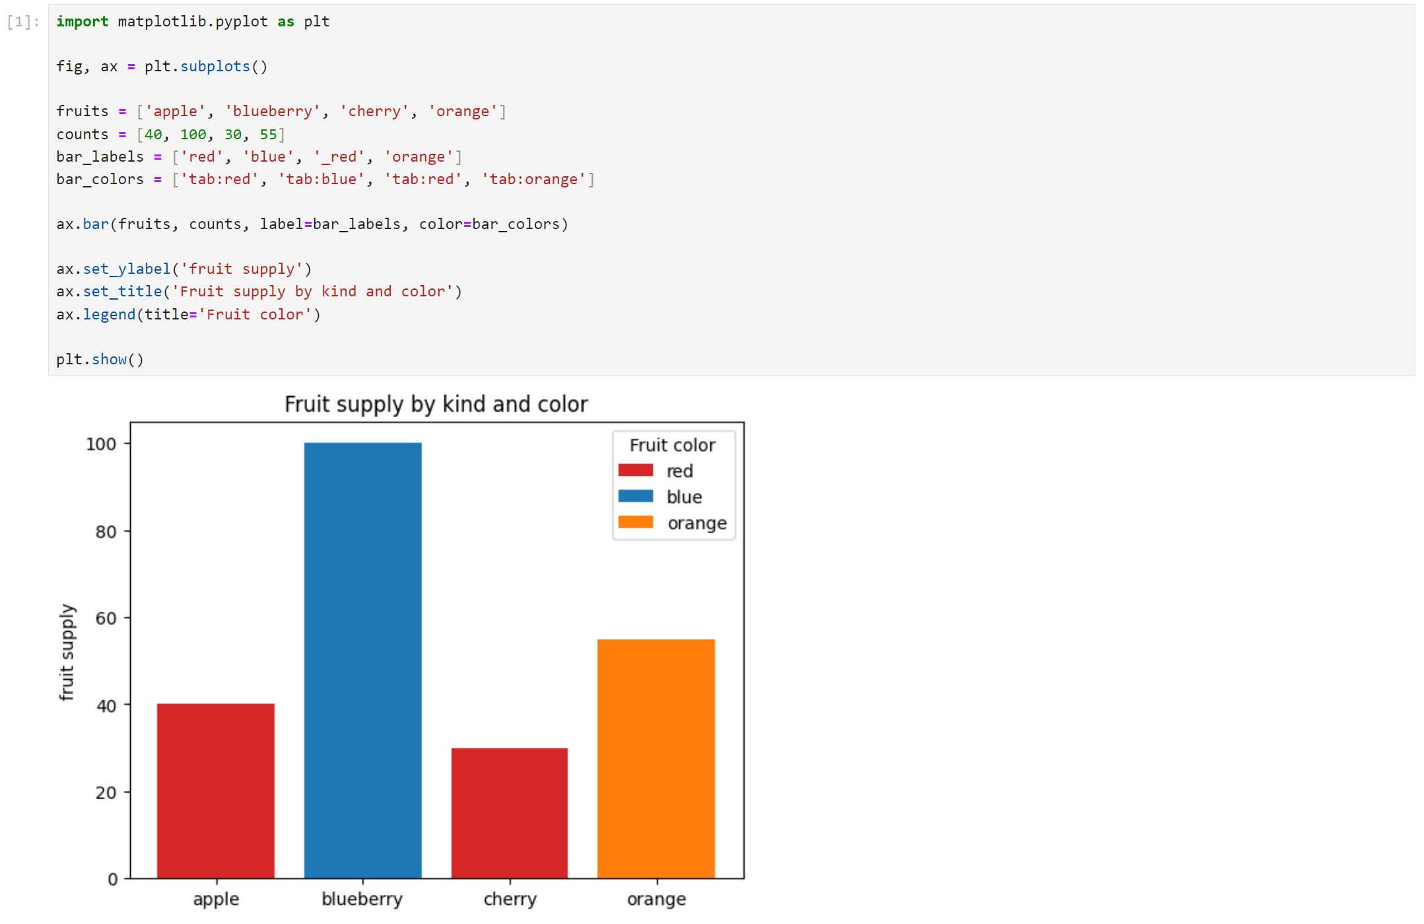
Task: Click the 100 y-axis tick label
Action: (x=101, y=444)
